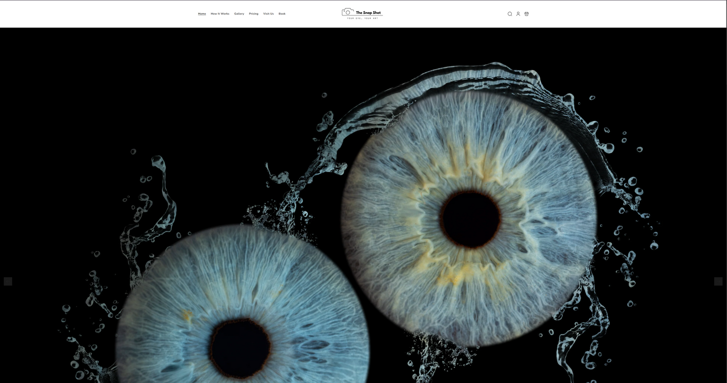The image size is (727, 383).
Task: Navigate to the Gallery page
Action: pyautogui.click(x=239, y=14)
